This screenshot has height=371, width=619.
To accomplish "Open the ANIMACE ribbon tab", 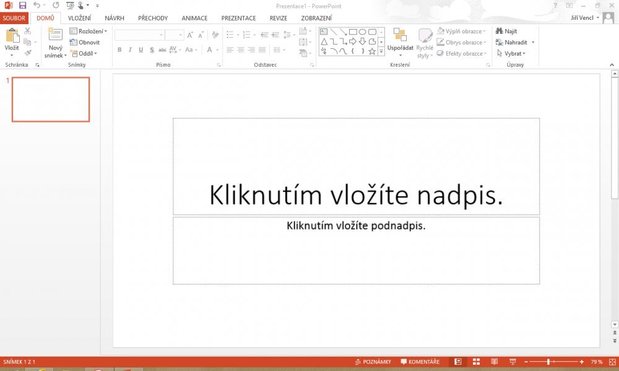I will pos(194,18).
